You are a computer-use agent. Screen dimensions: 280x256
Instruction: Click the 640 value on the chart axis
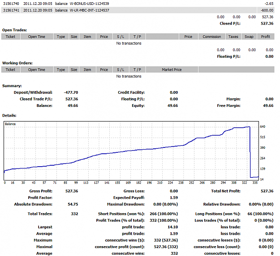263,126
